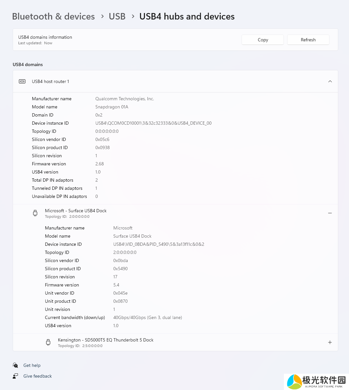The height and width of the screenshot is (390, 349).
Task: Click the dock Current bandwidth value text
Action: click(147, 318)
